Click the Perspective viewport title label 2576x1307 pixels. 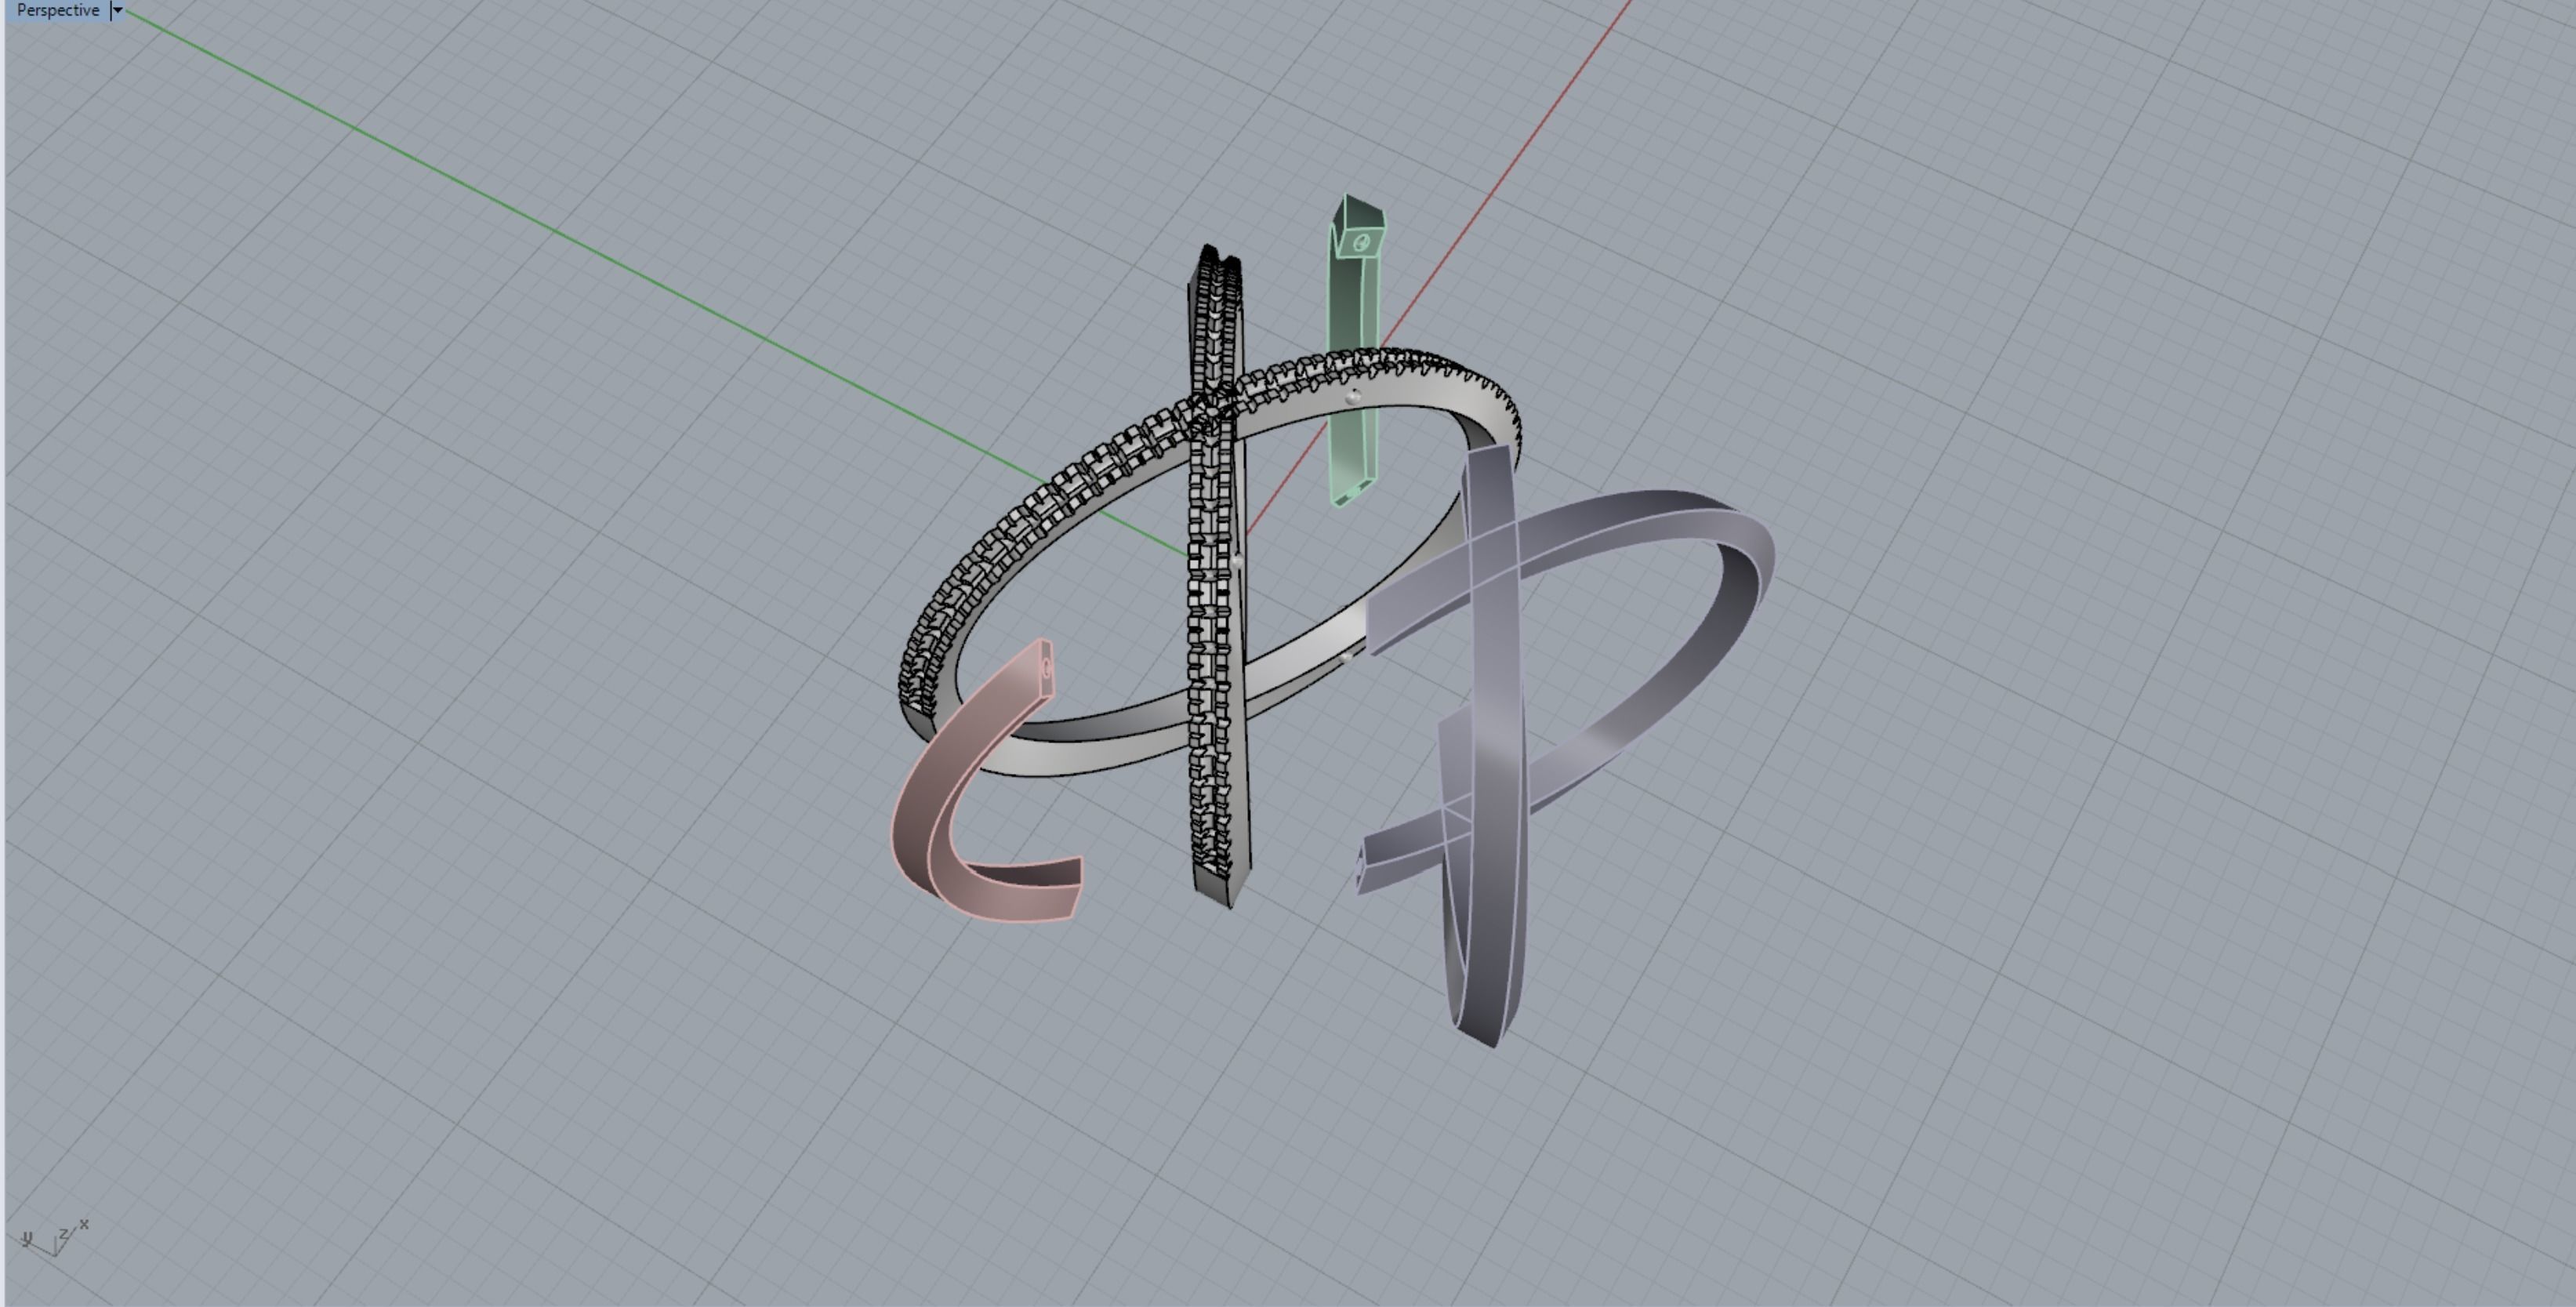point(58,10)
